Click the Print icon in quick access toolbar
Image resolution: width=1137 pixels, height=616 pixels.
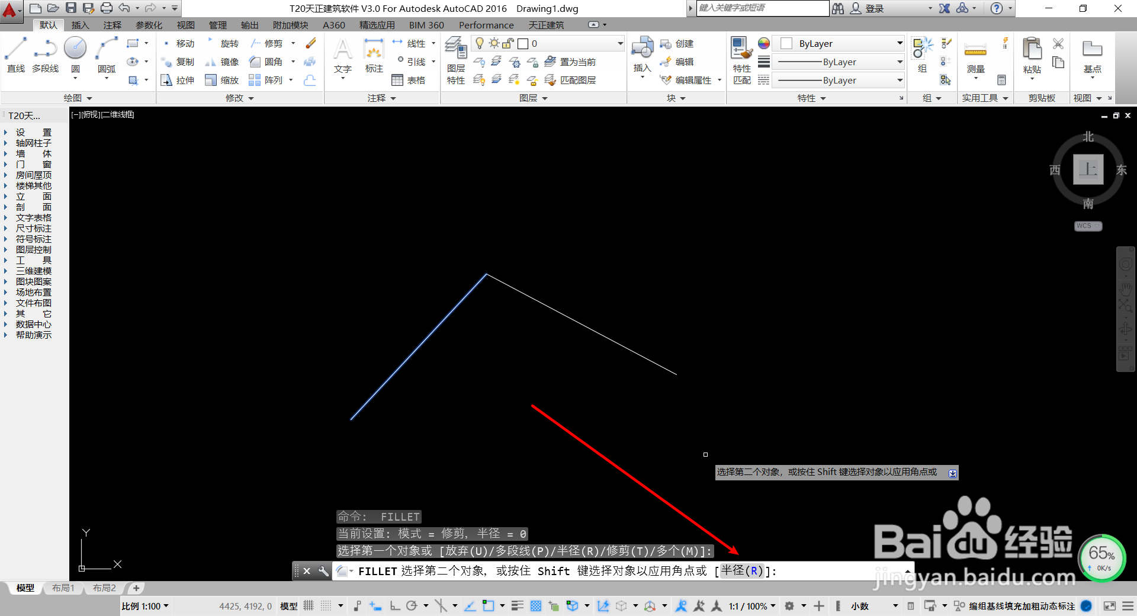[107, 8]
